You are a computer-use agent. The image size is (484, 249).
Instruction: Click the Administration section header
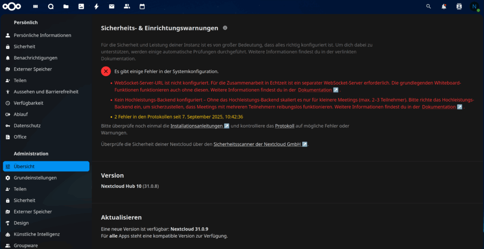[31, 154]
